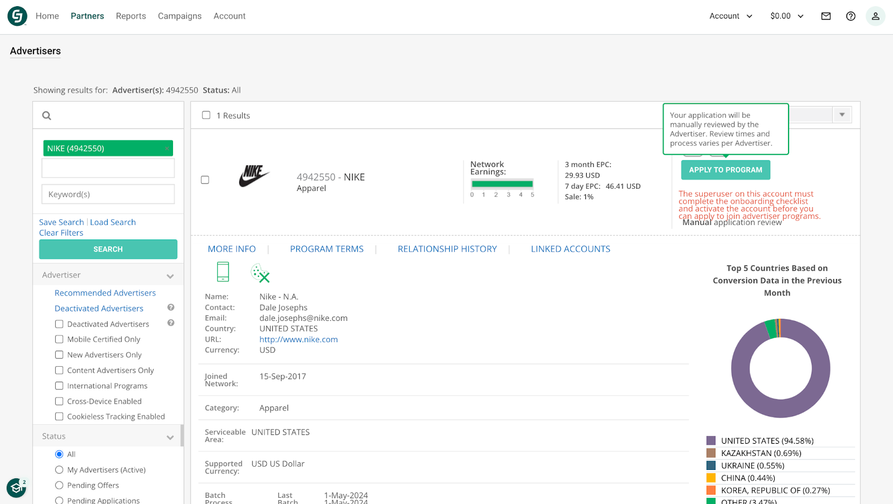Switch to PROGRAM TERMS tab
Viewport: 893px width, 504px height.
pos(327,249)
